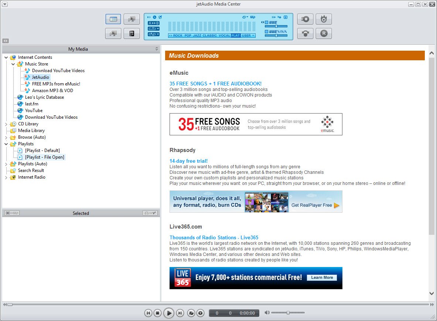
Task: Click Learn More on Live365 banner
Action: [x=322, y=277]
